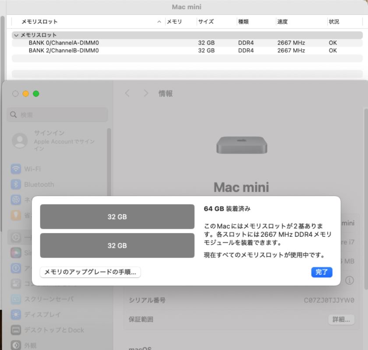Select the top 32 GB memory slot bar
The height and width of the screenshot is (350, 368).
click(x=117, y=217)
